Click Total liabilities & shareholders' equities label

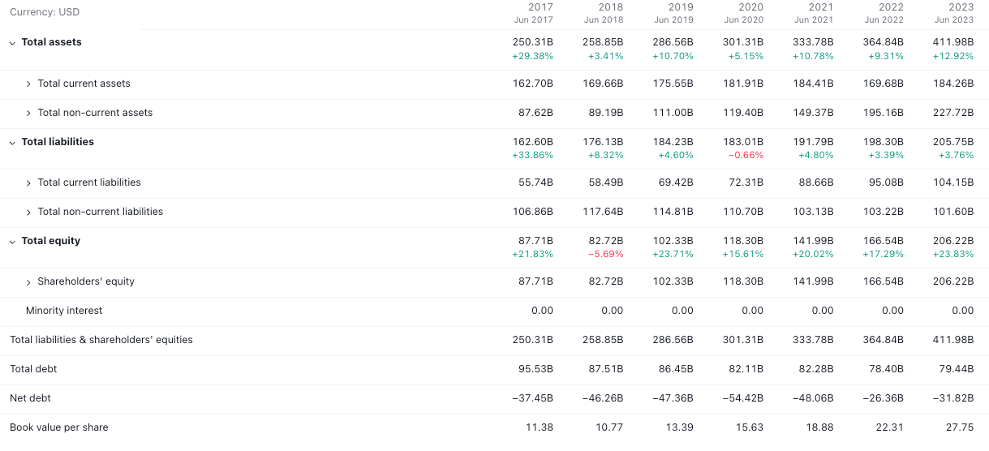point(101,340)
